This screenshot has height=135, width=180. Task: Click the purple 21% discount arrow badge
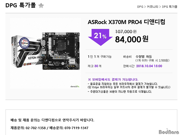(100, 37)
